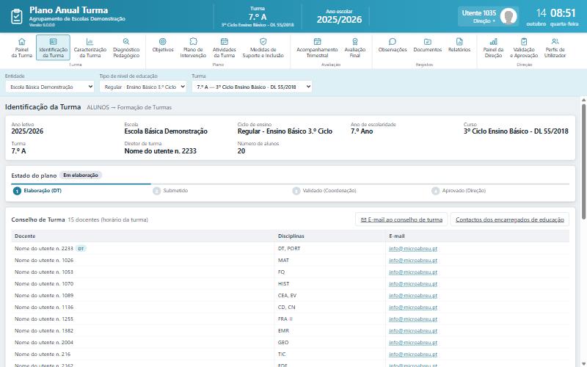Open Diagnóstico Pedagógico
The image size is (587, 367).
point(126,48)
